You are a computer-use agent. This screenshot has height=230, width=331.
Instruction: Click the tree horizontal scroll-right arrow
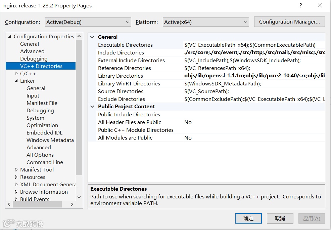[x=72, y=204]
